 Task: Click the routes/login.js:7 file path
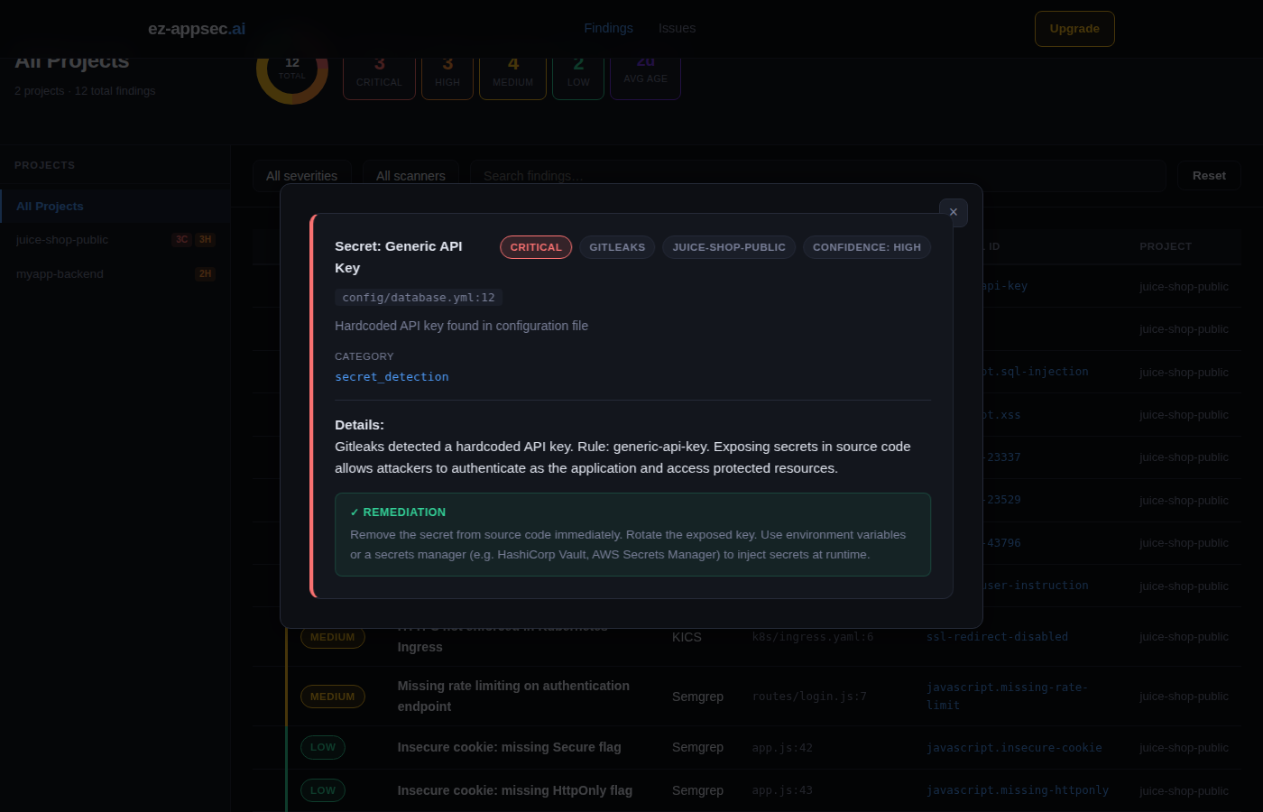pos(809,697)
